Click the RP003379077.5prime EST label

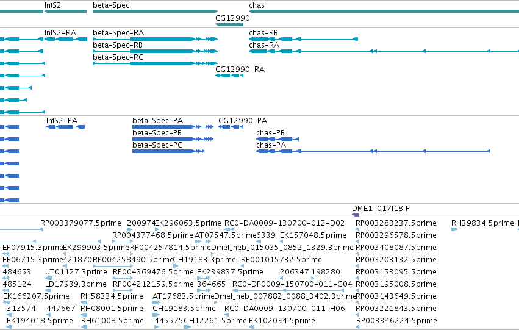pos(81,223)
